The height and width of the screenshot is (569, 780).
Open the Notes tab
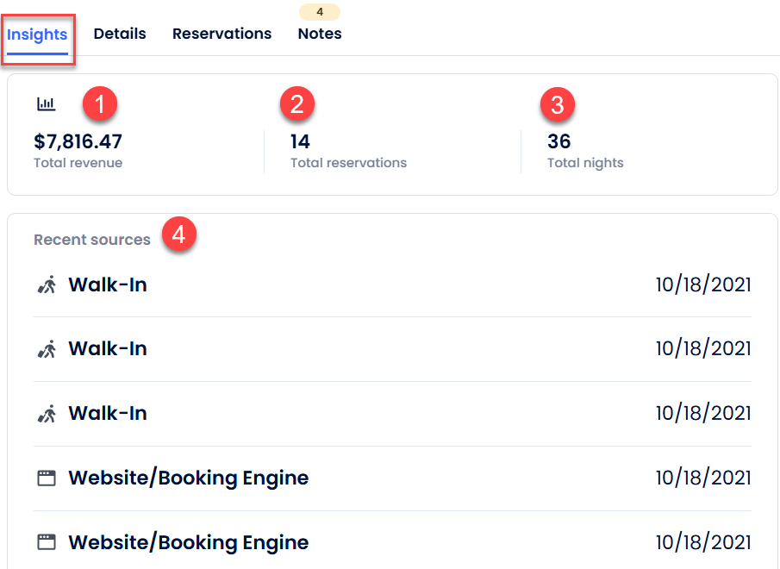coord(320,34)
